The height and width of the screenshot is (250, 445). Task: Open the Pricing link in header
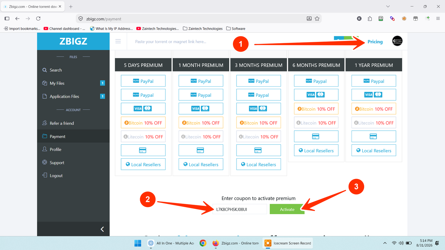(375, 42)
